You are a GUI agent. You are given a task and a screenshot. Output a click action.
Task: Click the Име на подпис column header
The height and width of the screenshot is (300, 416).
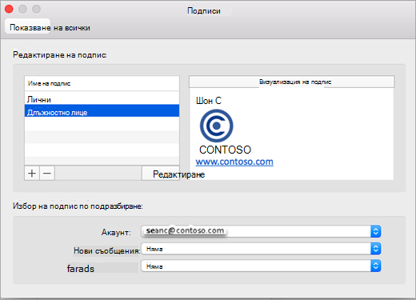point(102,83)
